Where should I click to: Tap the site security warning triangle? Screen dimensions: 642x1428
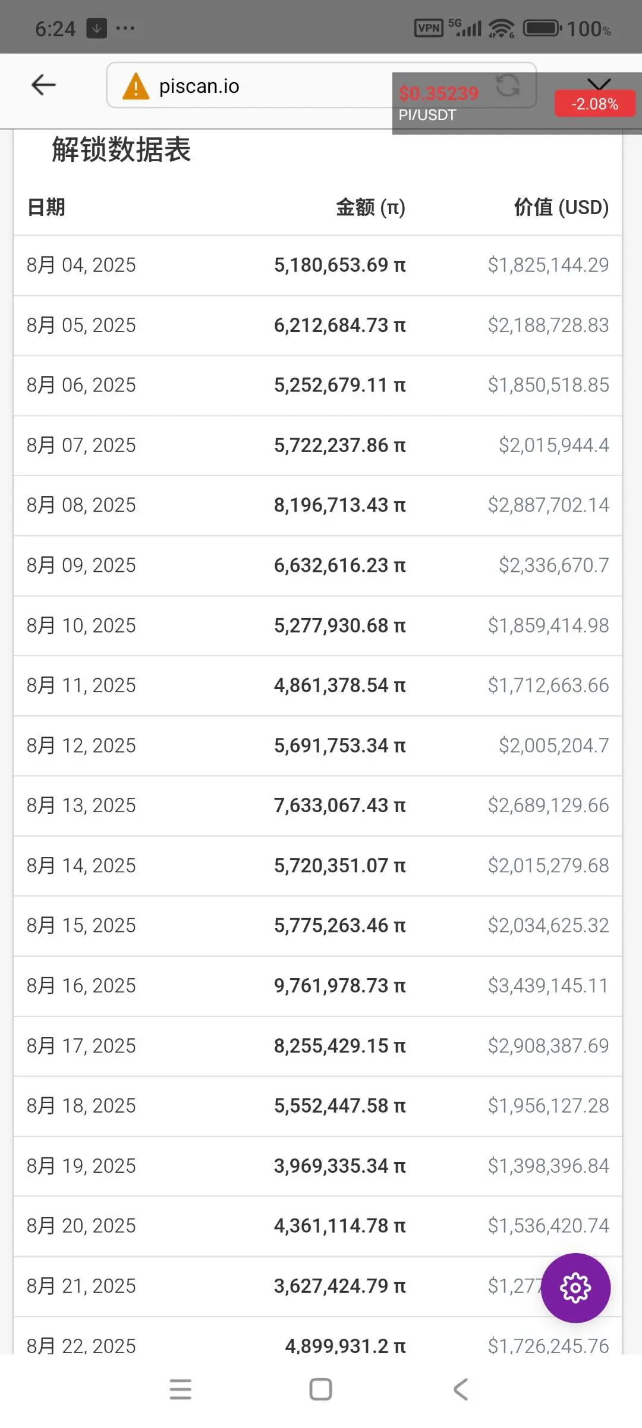136,86
